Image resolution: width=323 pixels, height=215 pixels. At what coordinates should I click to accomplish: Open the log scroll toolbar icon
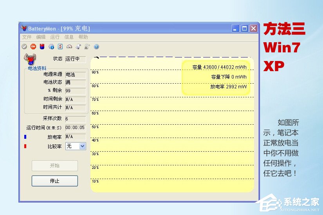click(78, 47)
